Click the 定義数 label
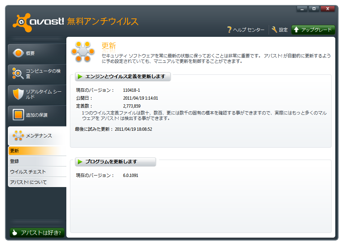Image resolution: width=345 pixels, height=247 pixels. click(84, 106)
